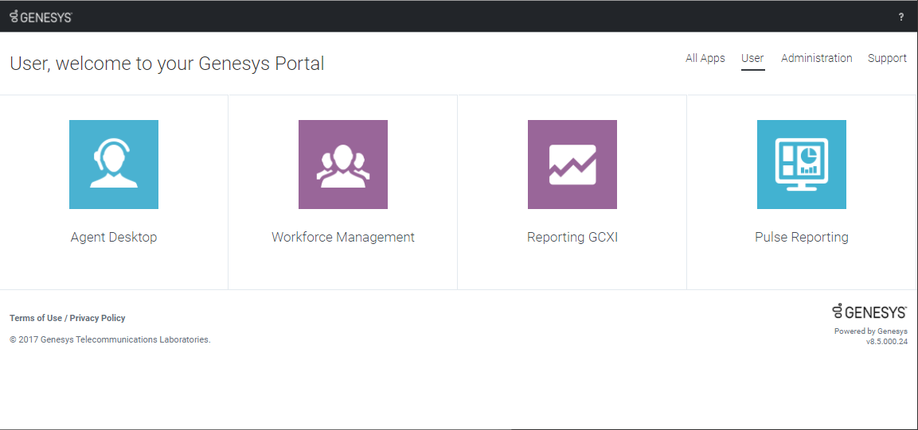The height and width of the screenshot is (430, 918).
Task: Open the Privacy Policy link
Action: point(97,318)
